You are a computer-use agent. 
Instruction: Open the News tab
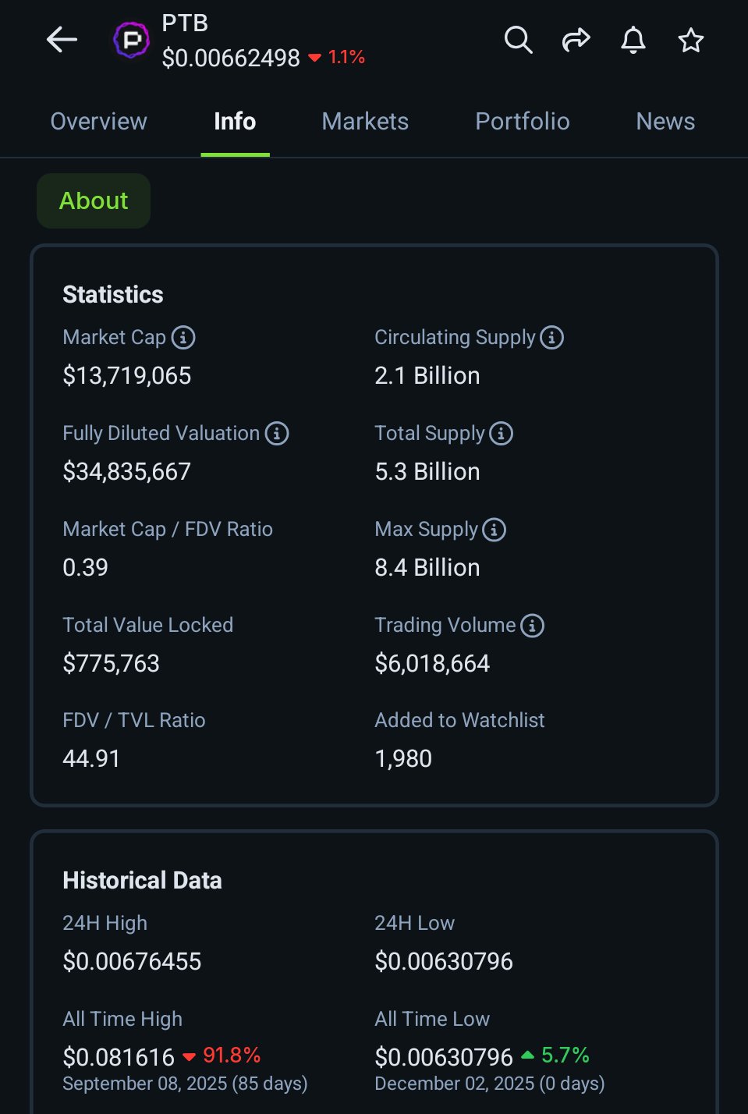(665, 122)
